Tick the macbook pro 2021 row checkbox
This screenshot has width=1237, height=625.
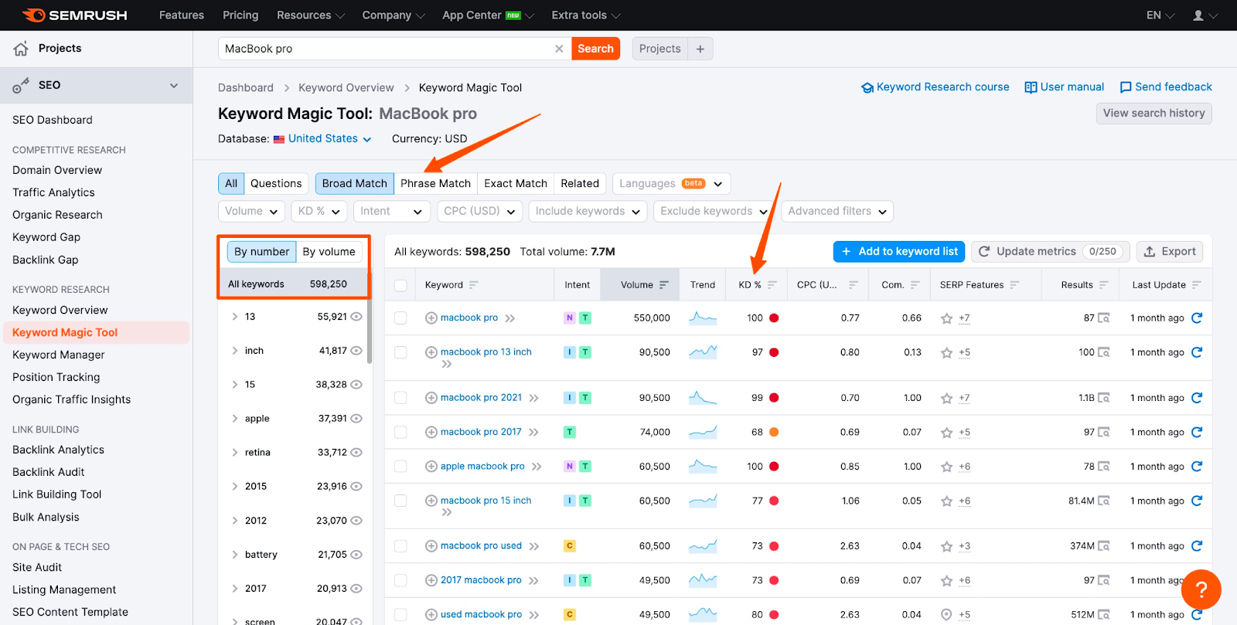coord(400,398)
